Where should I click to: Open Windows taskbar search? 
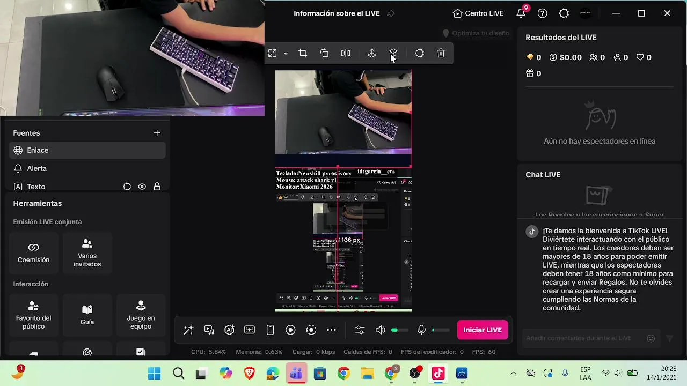coord(178,373)
